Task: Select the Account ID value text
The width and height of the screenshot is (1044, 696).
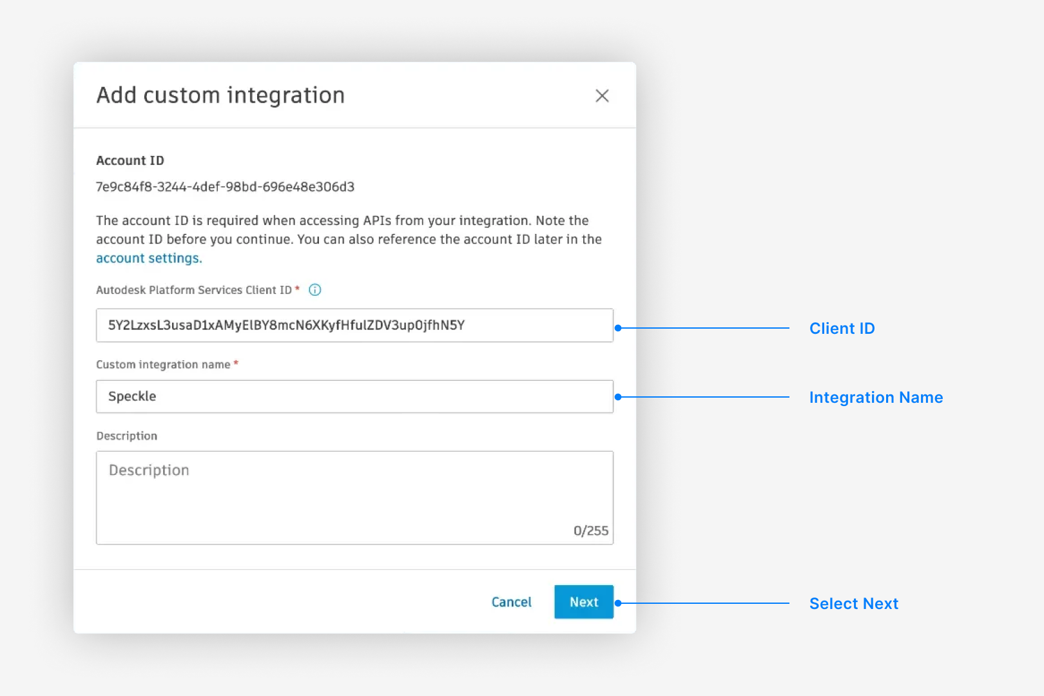Action: click(x=225, y=188)
